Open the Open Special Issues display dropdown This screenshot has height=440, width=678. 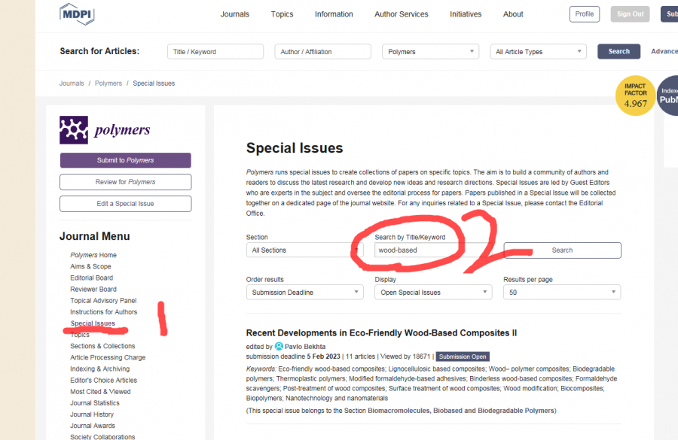point(432,293)
